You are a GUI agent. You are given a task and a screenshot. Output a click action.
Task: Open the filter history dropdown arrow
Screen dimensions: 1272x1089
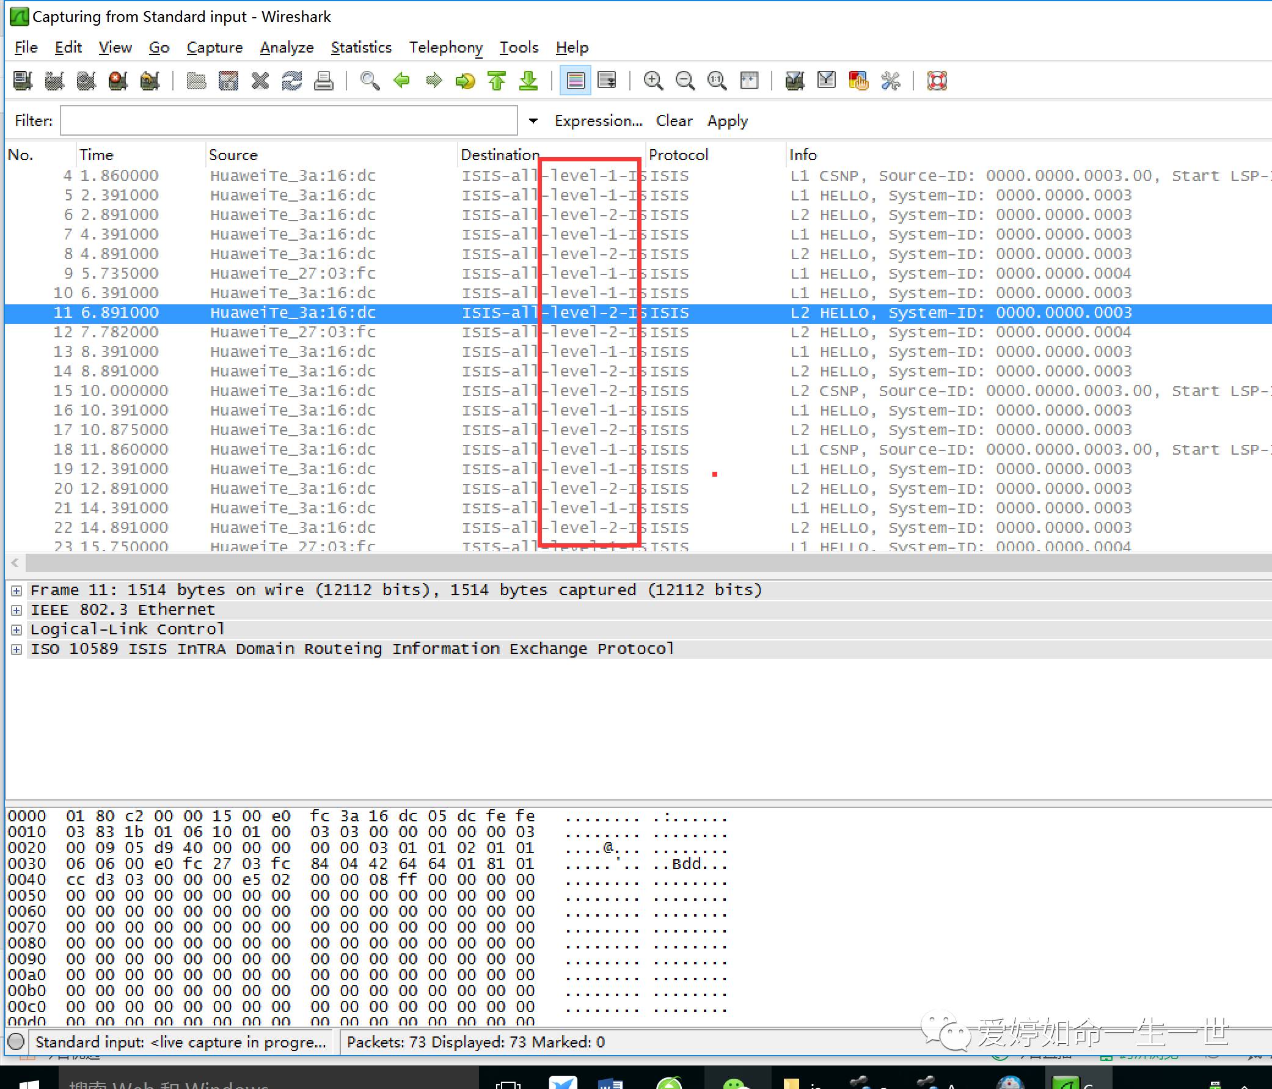tap(533, 121)
